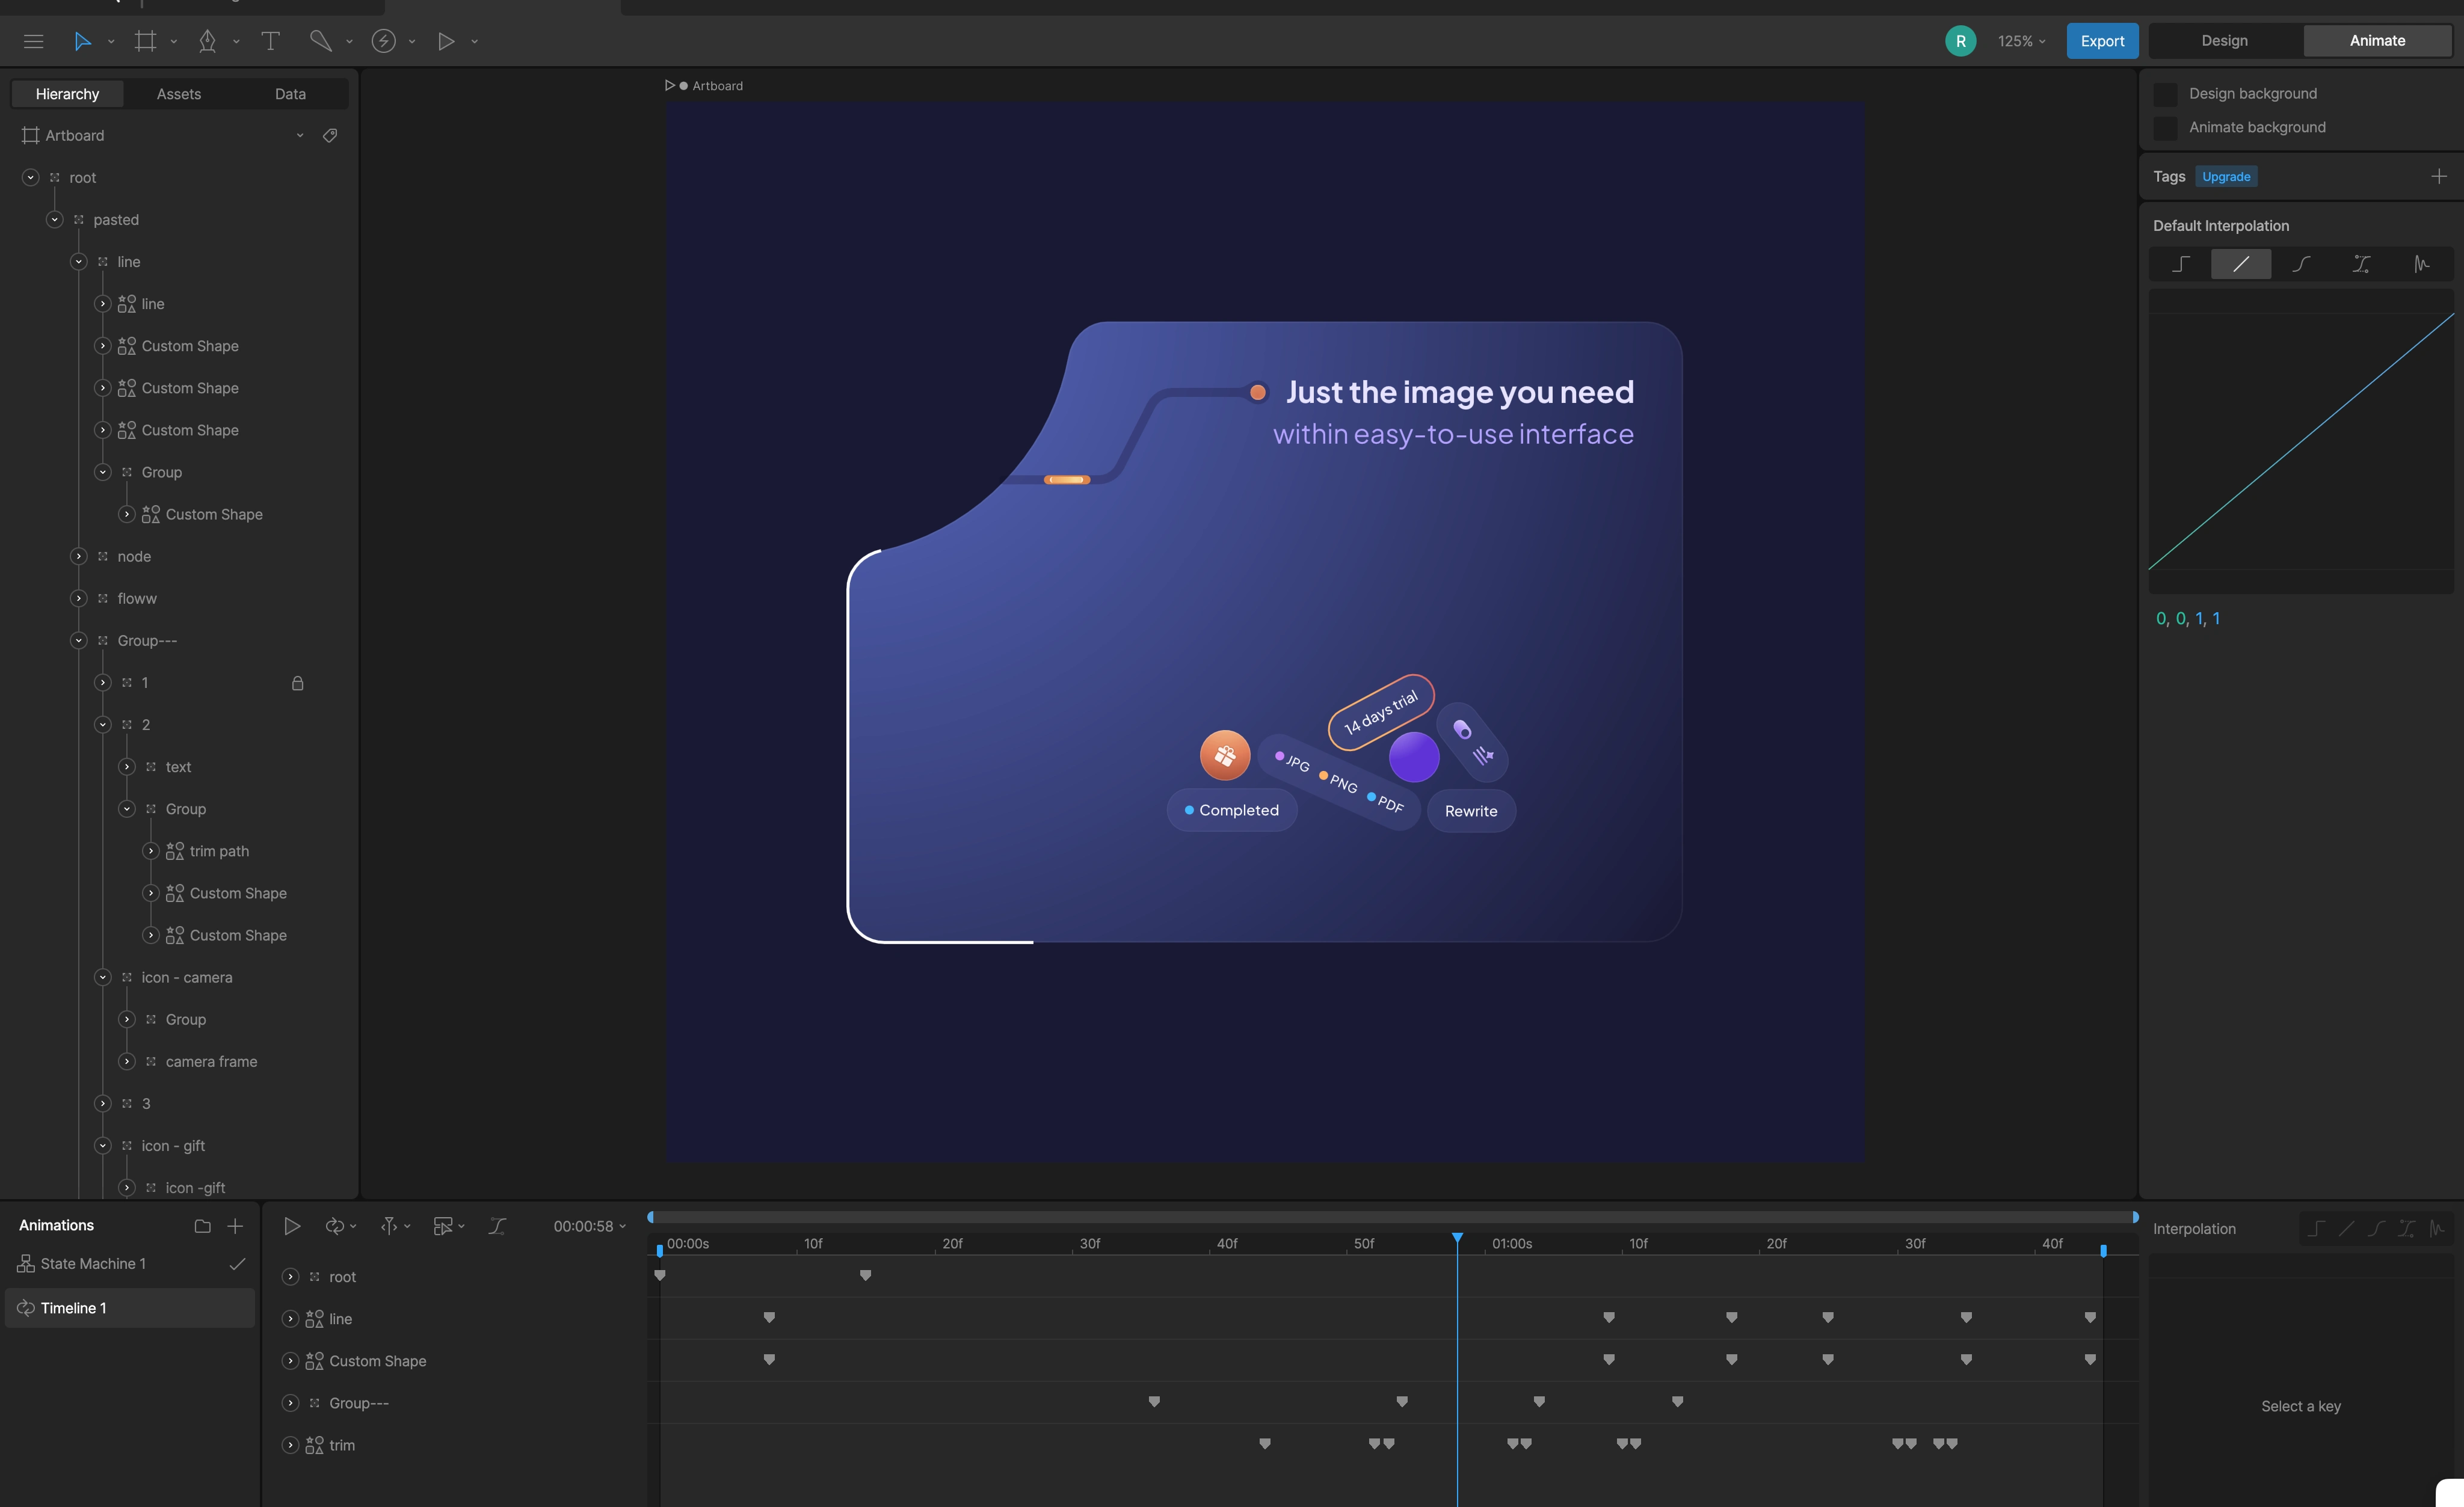
Task: Toggle the timeline interpolation graph icon
Action: click(497, 1226)
